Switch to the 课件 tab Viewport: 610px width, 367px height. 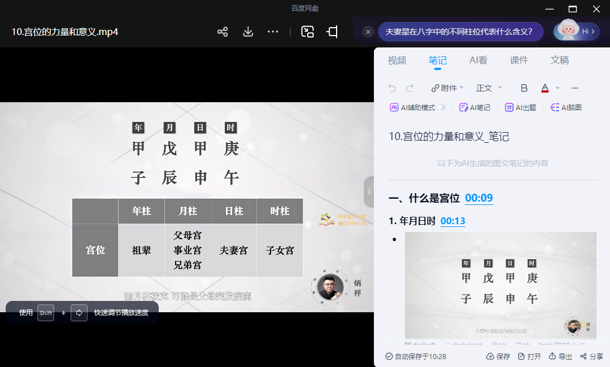pos(518,60)
